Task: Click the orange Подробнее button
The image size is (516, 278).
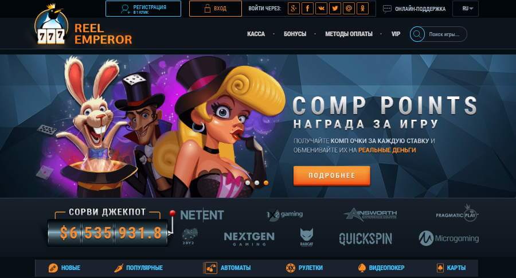Action: click(x=332, y=175)
